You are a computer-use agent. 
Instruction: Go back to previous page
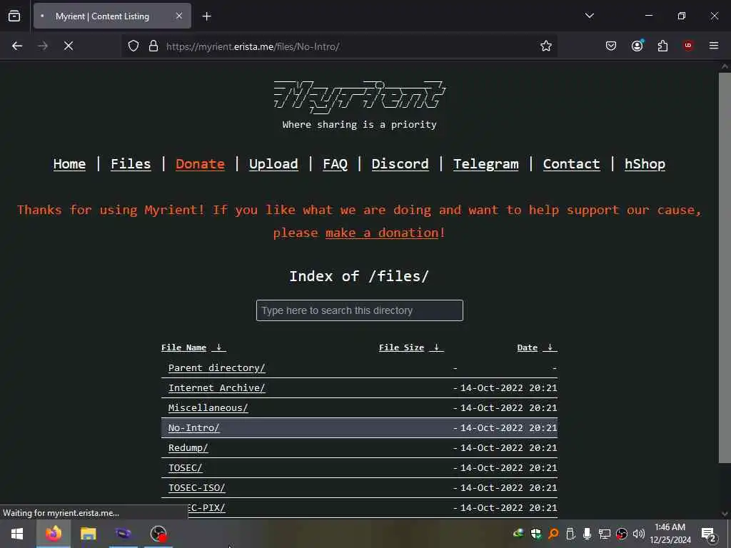[x=17, y=46]
